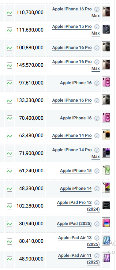Follow the Apple iPhone 15 product link
Viewport: 116px width, 270px height.
click(76, 171)
